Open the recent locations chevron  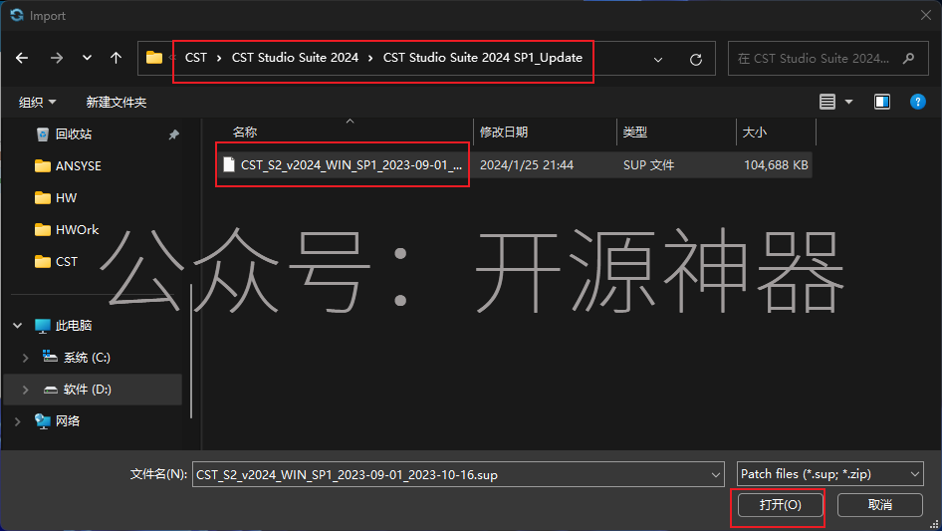pyautogui.click(x=87, y=58)
